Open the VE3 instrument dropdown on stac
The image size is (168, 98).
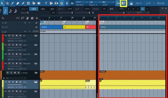(12, 87)
